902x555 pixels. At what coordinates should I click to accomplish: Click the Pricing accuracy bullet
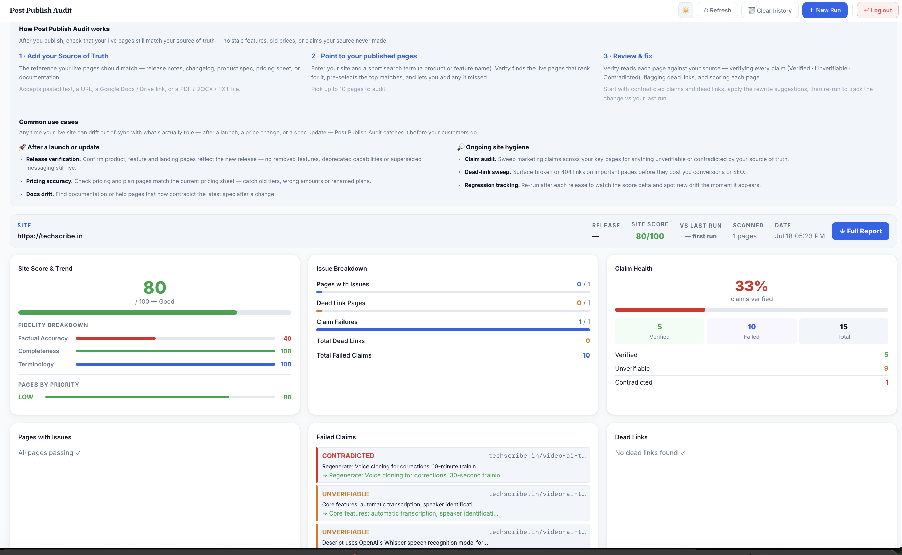(198, 181)
